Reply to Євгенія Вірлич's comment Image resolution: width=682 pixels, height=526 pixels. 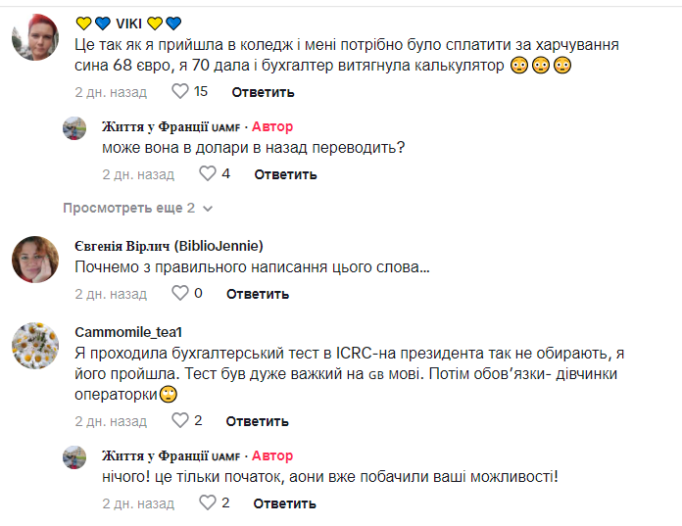[258, 294]
